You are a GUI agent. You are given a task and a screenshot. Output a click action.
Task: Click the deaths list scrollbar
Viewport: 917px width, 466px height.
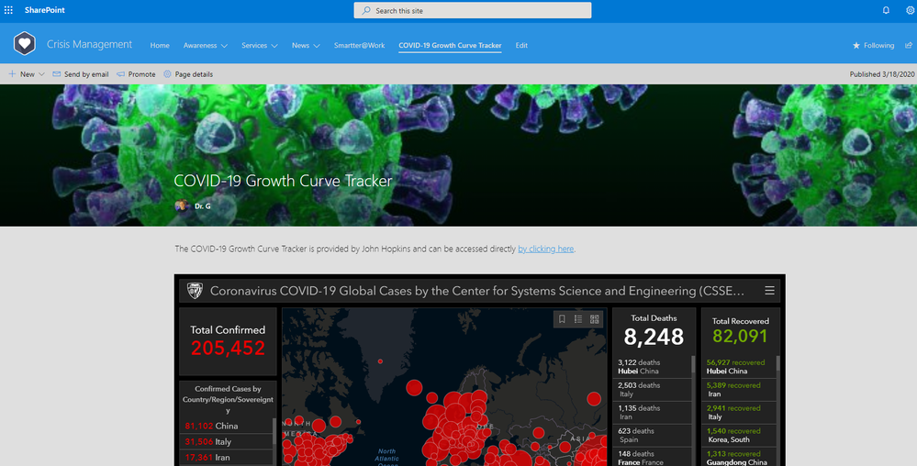(694, 365)
